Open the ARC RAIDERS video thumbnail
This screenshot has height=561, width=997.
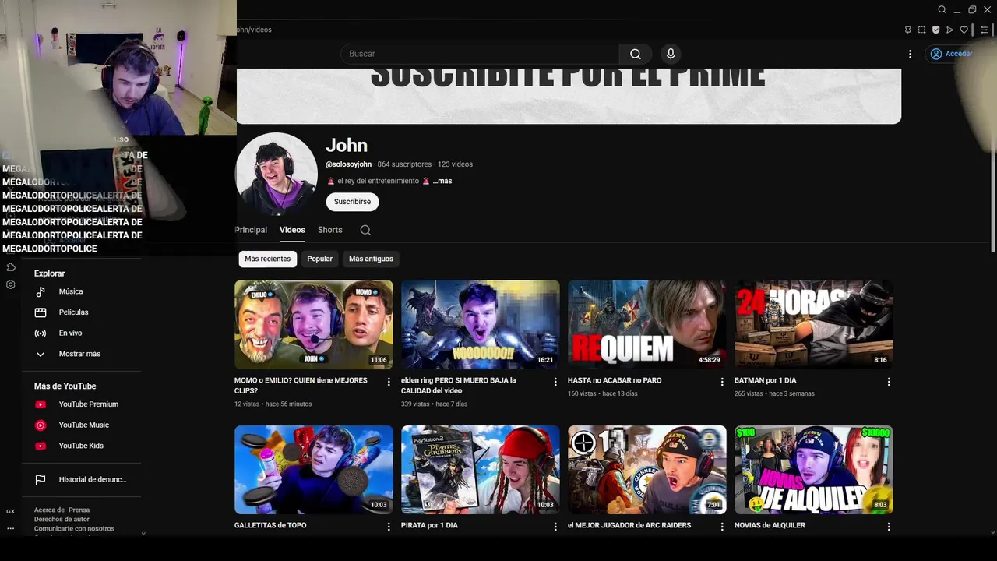pyautogui.click(x=647, y=470)
